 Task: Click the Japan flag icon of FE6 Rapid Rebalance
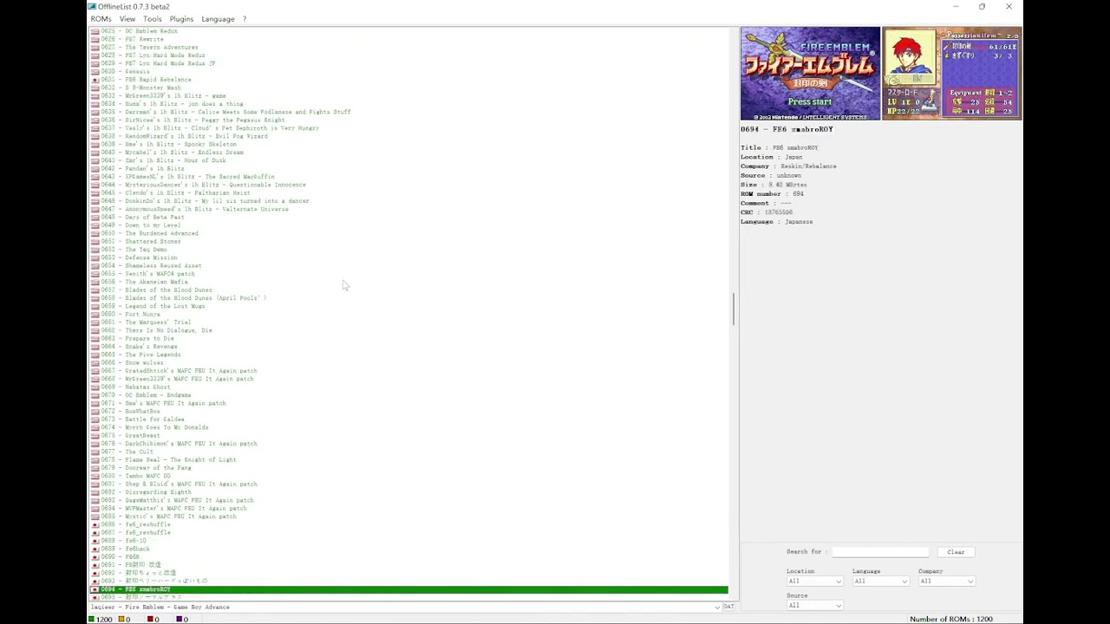click(95, 80)
